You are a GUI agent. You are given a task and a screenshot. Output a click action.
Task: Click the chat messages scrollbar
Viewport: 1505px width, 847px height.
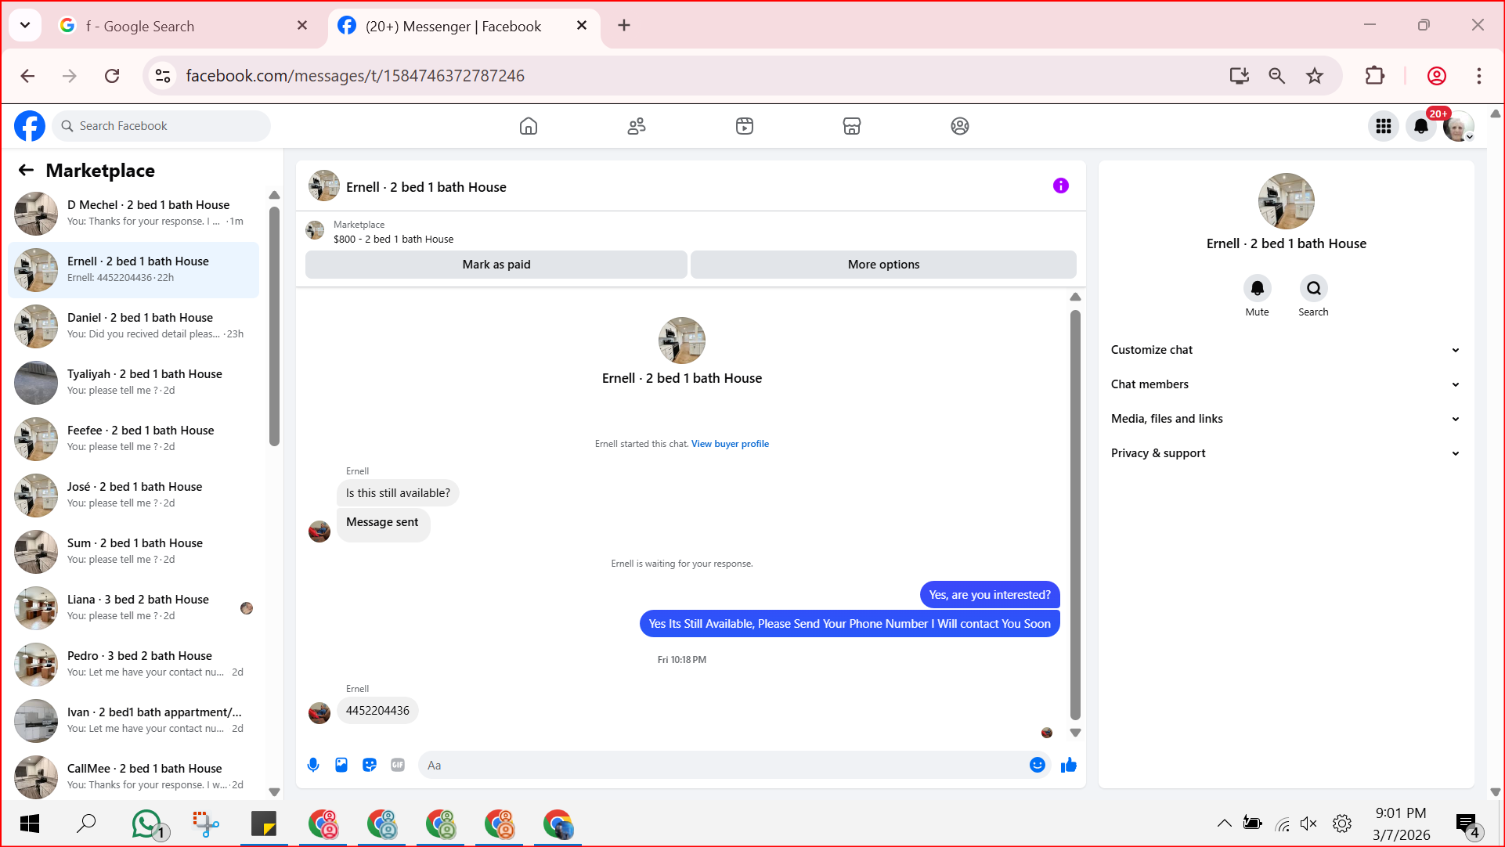coord(1075,514)
